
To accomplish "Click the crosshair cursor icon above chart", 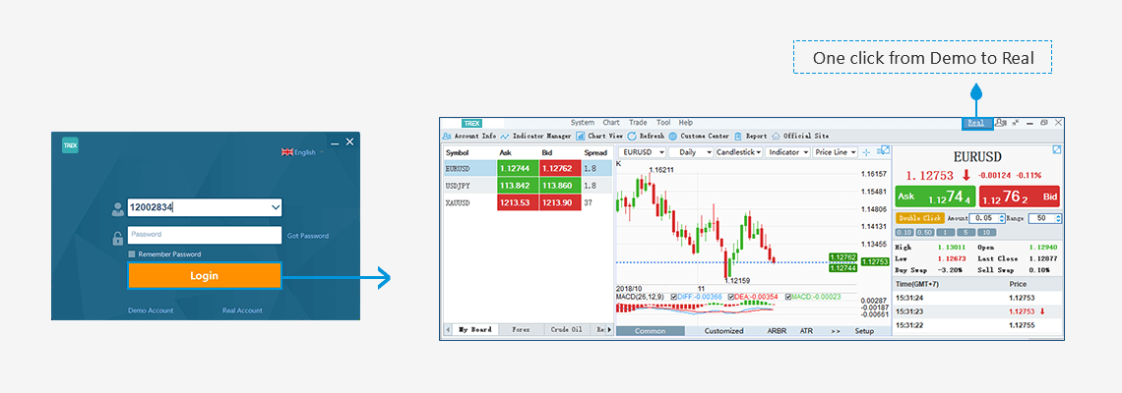I will tap(866, 152).
